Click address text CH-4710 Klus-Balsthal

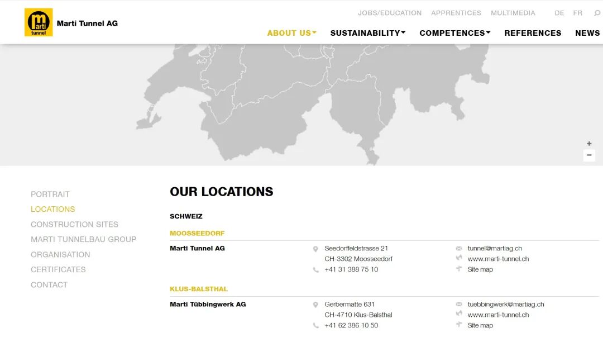coord(358,315)
